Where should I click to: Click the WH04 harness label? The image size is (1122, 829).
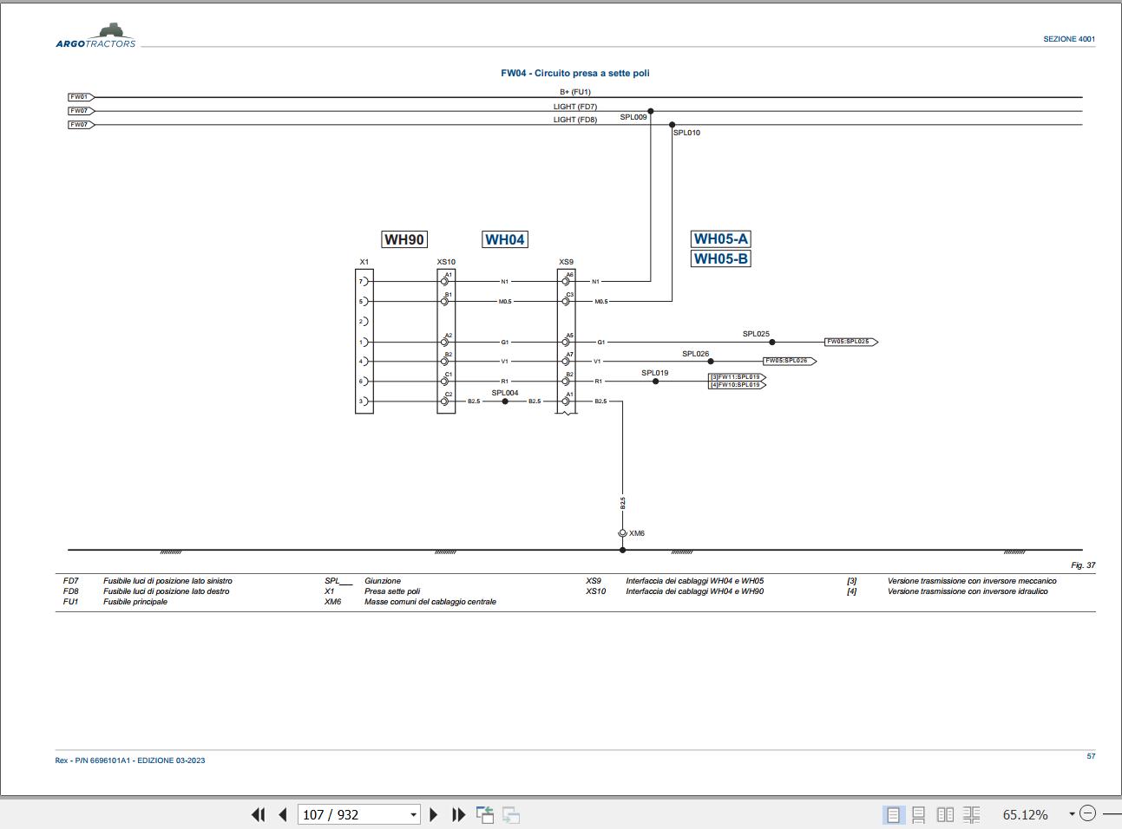[x=506, y=239]
